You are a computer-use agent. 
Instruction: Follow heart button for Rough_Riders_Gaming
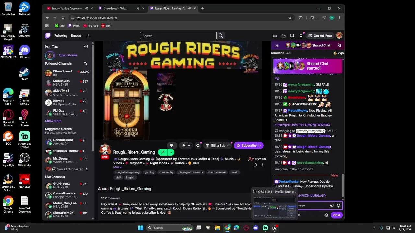[x=172, y=145]
